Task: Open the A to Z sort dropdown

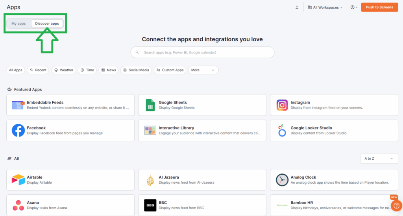Action: [x=378, y=159]
